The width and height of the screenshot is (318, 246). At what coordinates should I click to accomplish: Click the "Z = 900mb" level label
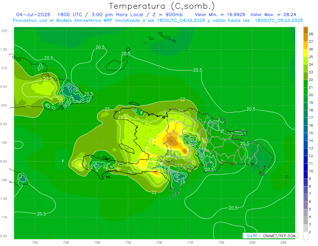168,15
